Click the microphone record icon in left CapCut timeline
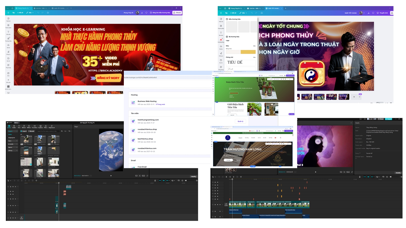Image resolution: width=406 pixels, height=228 pixels. click(x=155, y=181)
